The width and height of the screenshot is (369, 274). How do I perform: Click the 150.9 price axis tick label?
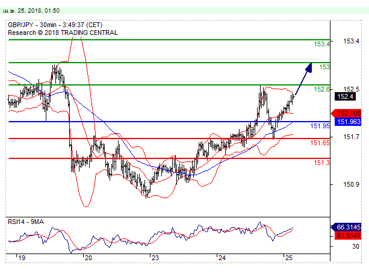pos(352,184)
